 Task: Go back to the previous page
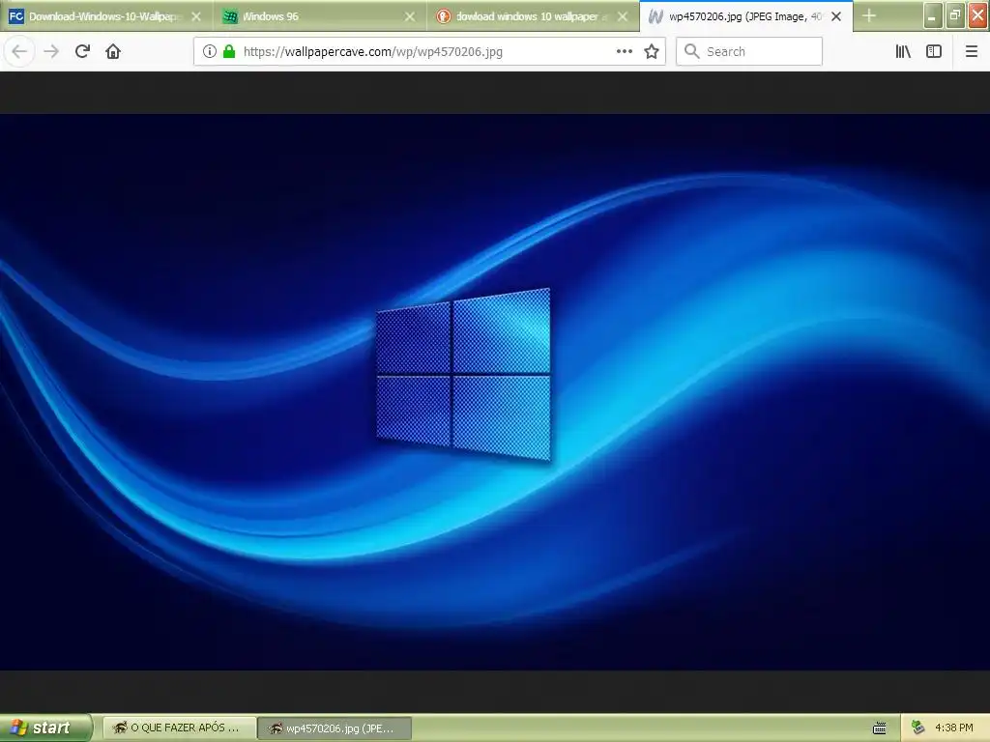point(19,52)
